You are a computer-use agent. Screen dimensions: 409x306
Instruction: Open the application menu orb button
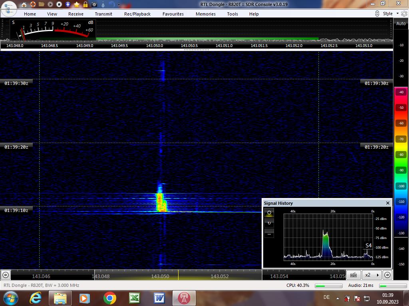click(9, 9)
